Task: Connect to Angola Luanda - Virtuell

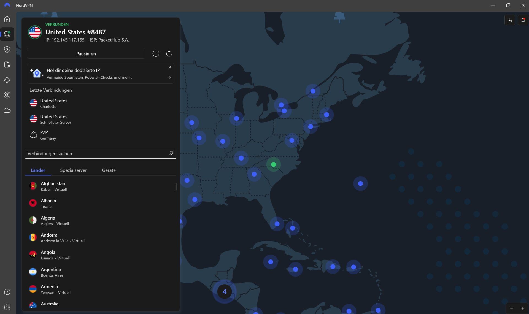Action: click(101, 255)
